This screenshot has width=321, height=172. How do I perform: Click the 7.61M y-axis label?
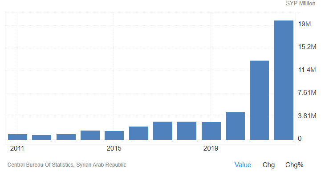tap(307, 93)
